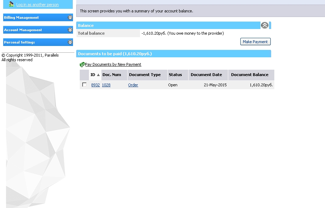Open the Billing Management menu section
This screenshot has width=325, height=208.
coord(38,17)
